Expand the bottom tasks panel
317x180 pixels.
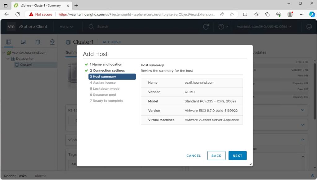pos(313,176)
